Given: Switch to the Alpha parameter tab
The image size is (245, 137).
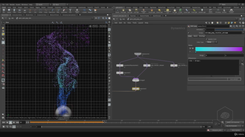Looking at the screenshot, I should (195, 36).
